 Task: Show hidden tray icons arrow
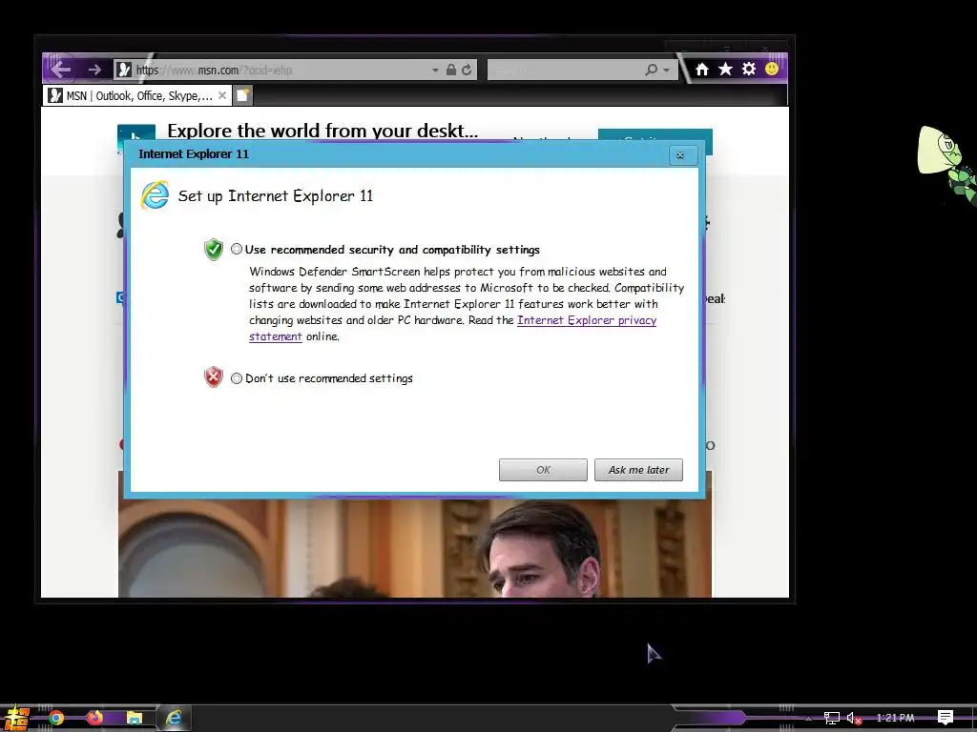809,719
